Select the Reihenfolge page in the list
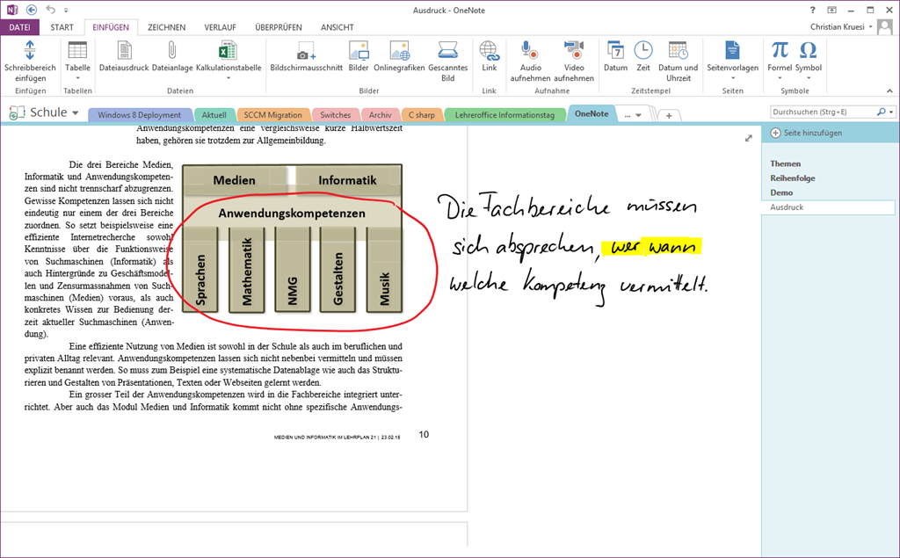The image size is (900, 558). (x=792, y=178)
